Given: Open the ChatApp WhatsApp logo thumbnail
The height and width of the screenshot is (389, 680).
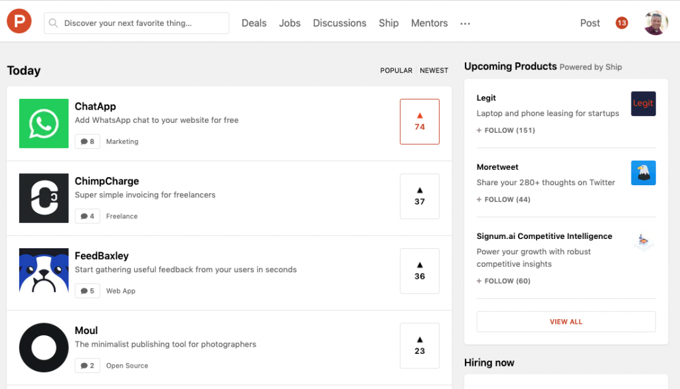Looking at the screenshot, I should tap(44, 123).
